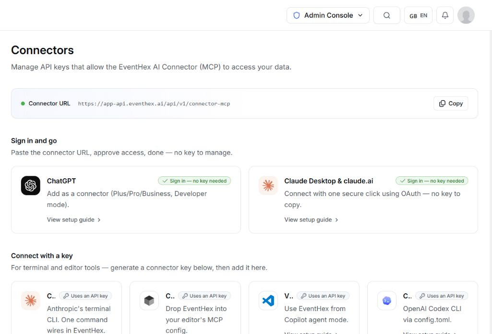Click the VS Code icon

[268, 300]
